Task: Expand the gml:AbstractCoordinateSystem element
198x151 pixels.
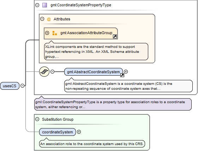Action: click(126, 71)
